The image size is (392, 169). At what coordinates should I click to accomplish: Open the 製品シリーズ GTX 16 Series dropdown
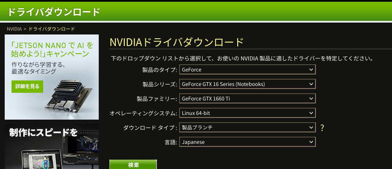248,84
